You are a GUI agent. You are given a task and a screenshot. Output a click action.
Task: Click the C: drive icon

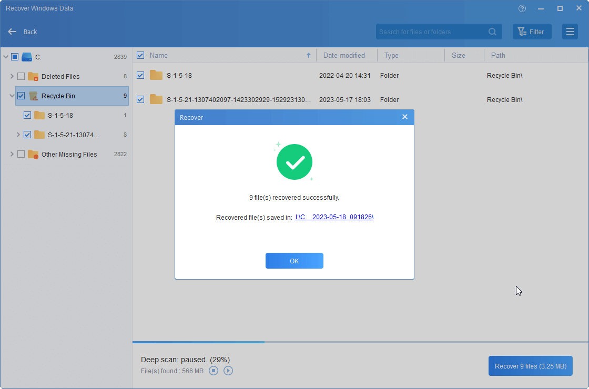(27, 57)
